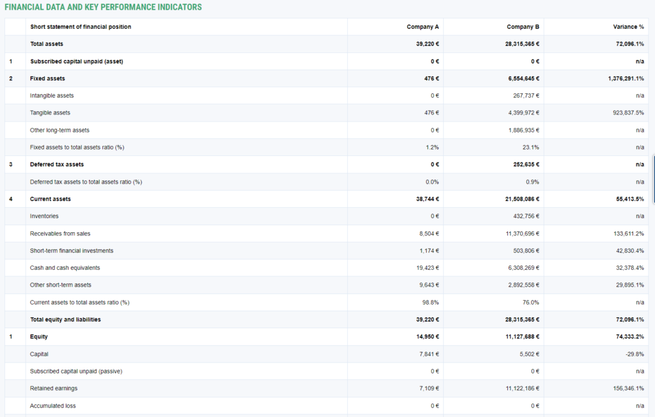The image size is (655, 417).
Task: Click the 'Financial Data and Key Performance Indicators' heading
Action: [x=103, y=7]
